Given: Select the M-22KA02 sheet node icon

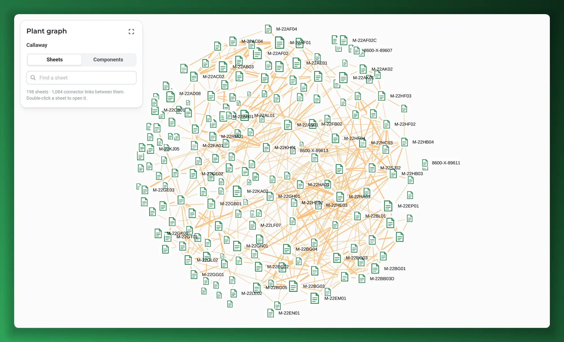Looking at the screenshot, I should click(237, 191).
